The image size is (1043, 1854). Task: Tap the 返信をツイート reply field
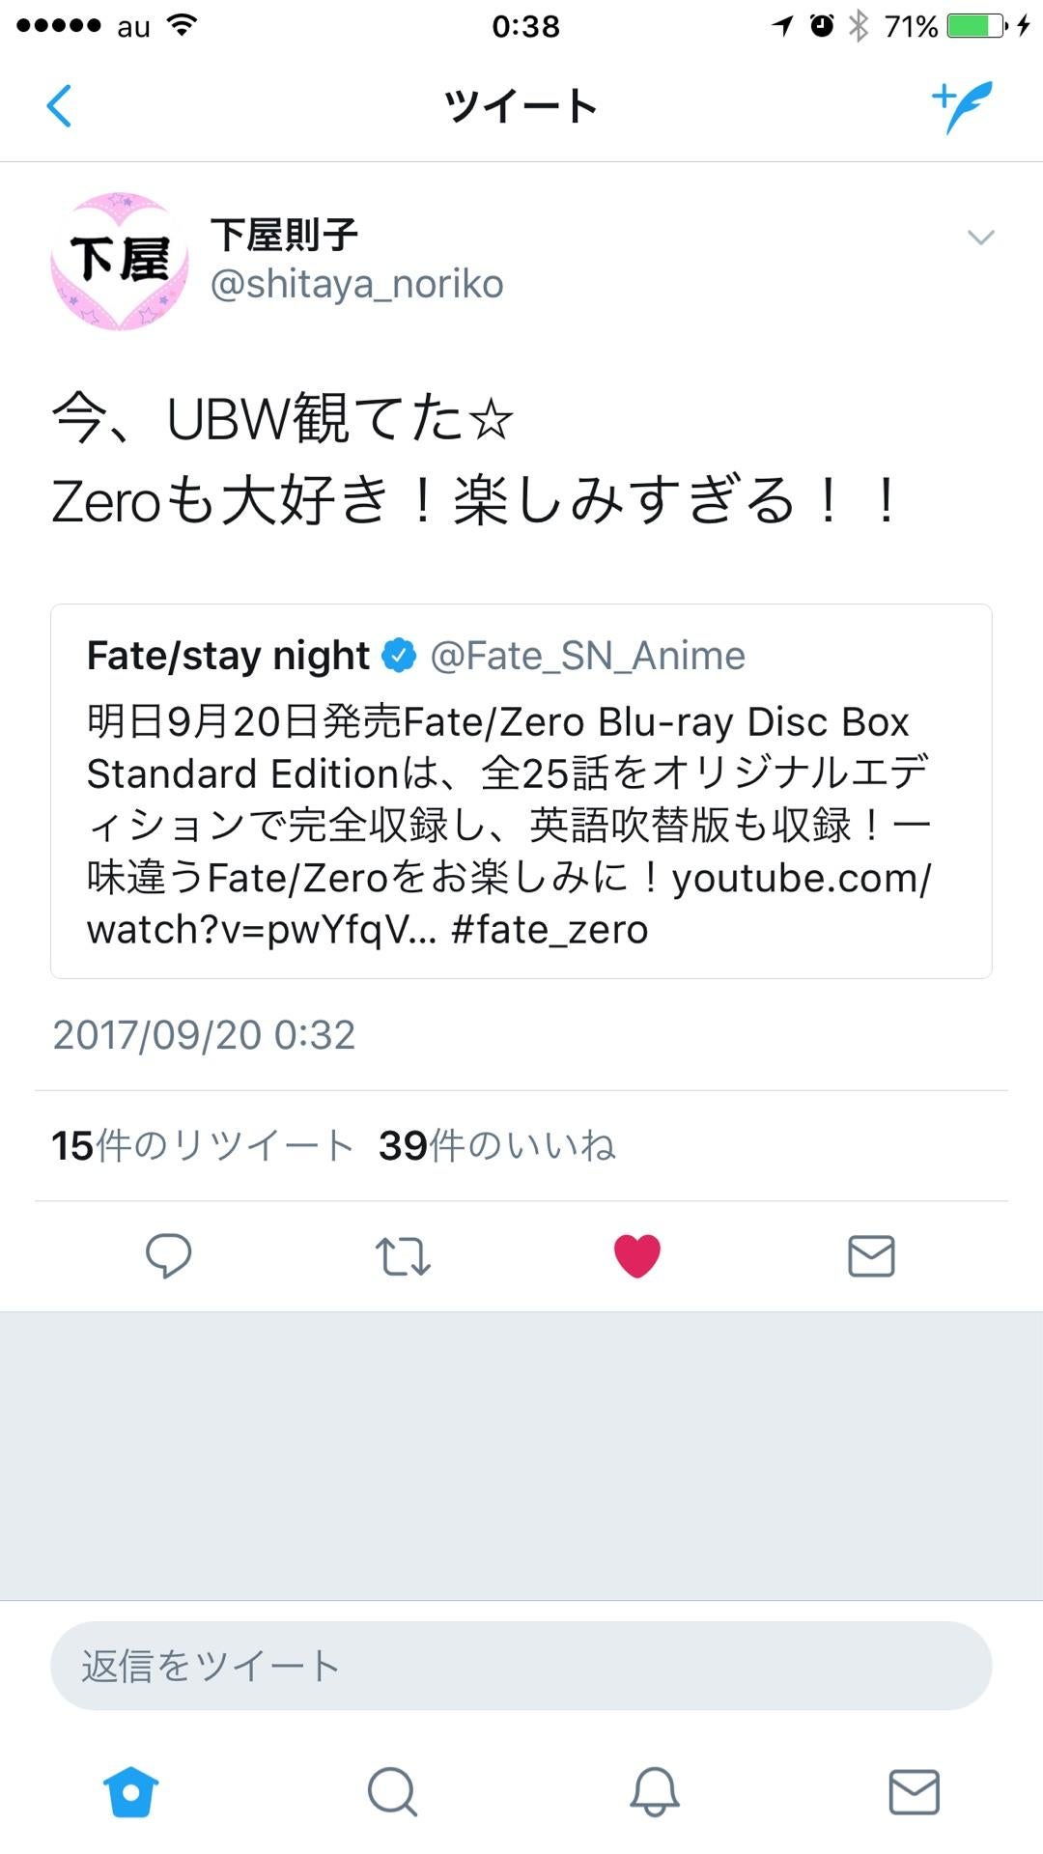point(521,1663)
